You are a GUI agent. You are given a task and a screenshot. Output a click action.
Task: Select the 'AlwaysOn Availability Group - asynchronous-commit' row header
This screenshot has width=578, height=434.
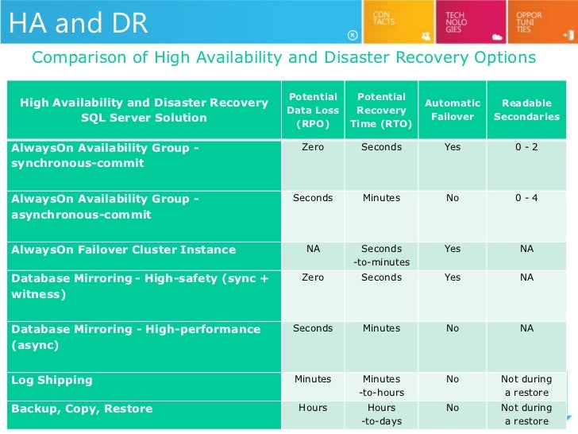tap(144, 217)
